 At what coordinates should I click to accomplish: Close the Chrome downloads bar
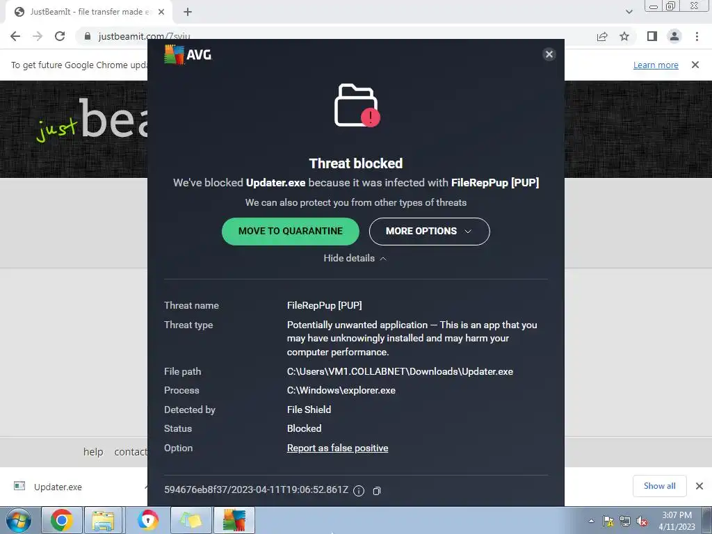(x=699, y=486)
